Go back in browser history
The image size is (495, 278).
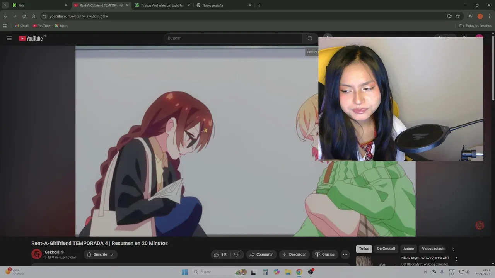[x=5, y=16]
